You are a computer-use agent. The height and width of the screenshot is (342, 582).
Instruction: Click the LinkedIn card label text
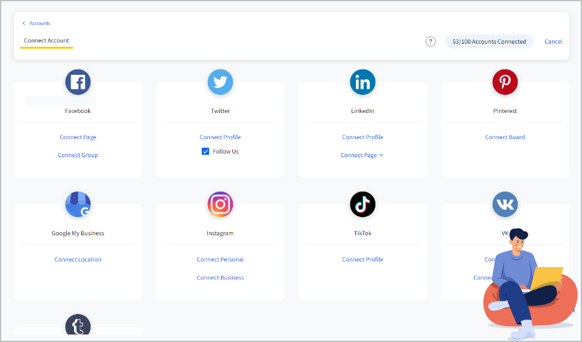point(363,111)
